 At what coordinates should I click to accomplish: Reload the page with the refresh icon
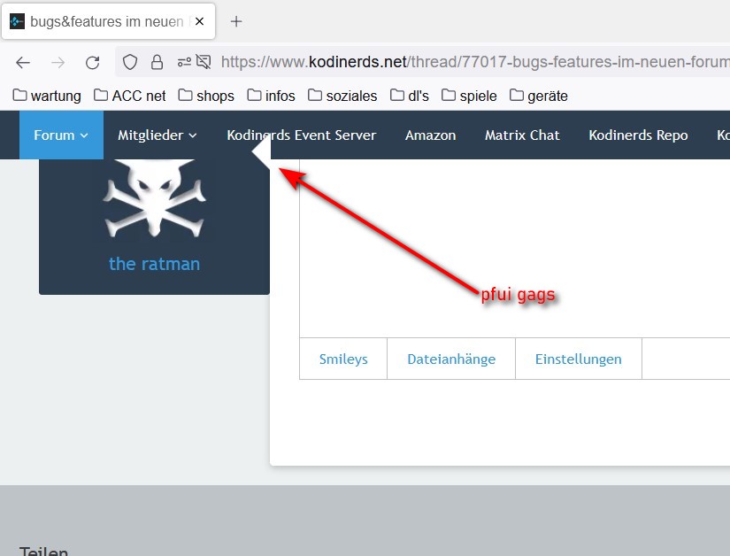(x=92, y=62)
